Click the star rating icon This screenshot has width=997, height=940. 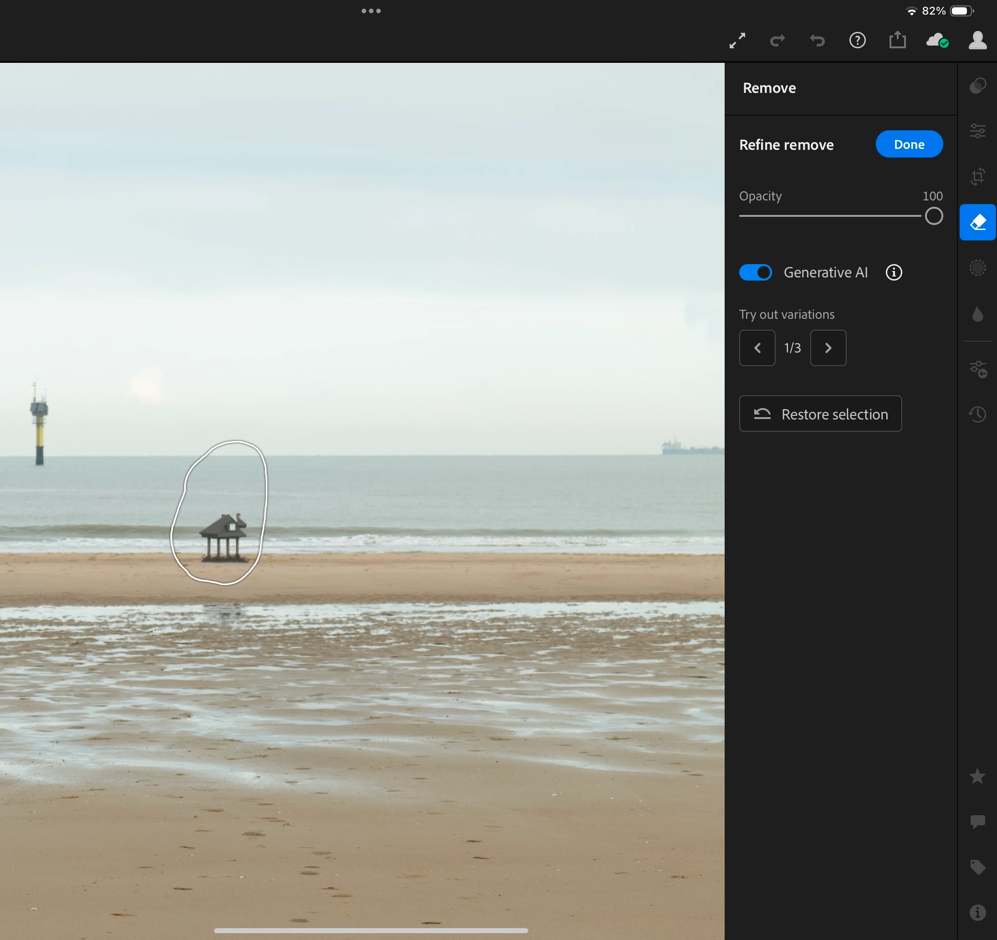click(x=977, y=777)
